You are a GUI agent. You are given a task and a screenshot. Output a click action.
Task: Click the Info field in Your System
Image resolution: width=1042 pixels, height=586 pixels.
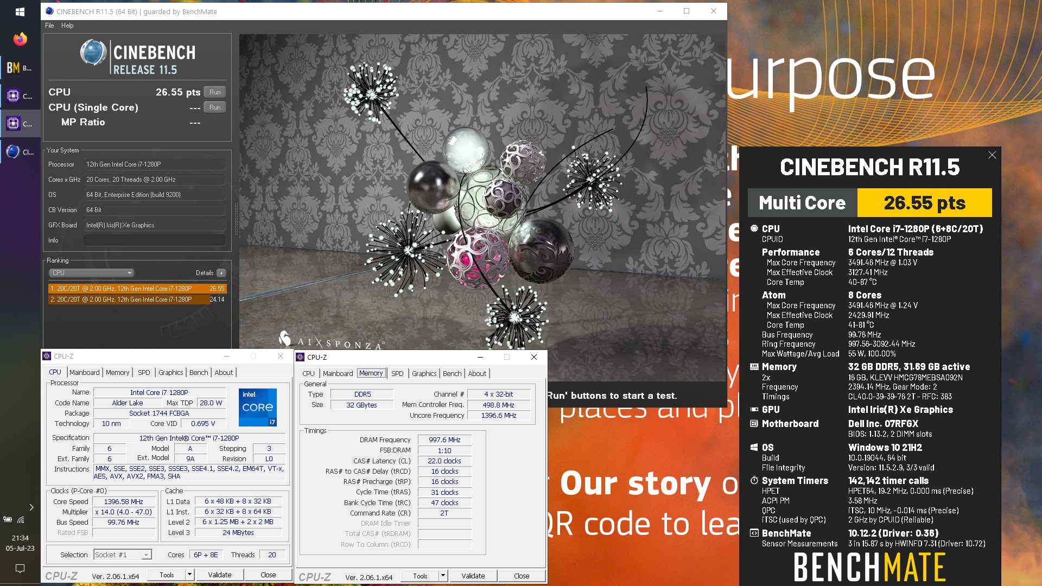coord(155,240)
